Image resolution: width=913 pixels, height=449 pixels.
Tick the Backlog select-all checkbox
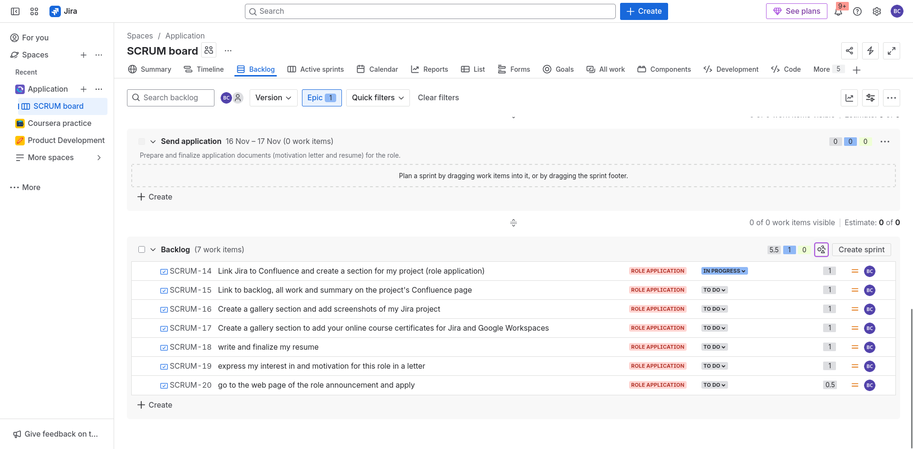pyautogui.click(x=142, y=249)
